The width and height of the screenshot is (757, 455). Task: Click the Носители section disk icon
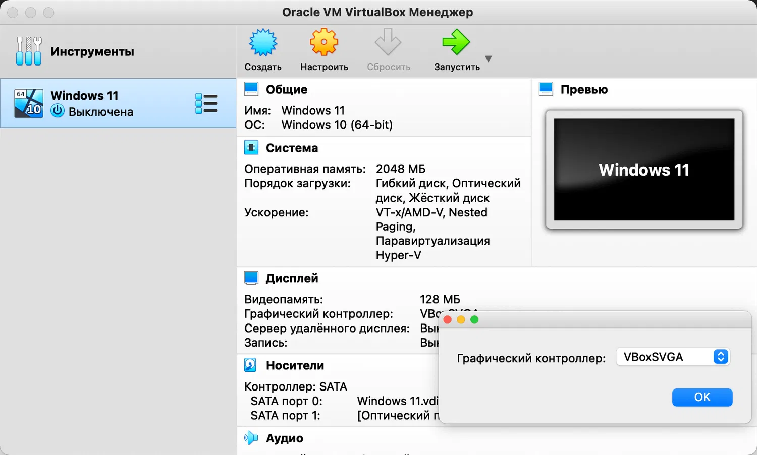[250, 365]
